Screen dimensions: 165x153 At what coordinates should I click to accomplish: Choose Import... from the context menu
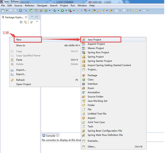click(x=45, y=70)
